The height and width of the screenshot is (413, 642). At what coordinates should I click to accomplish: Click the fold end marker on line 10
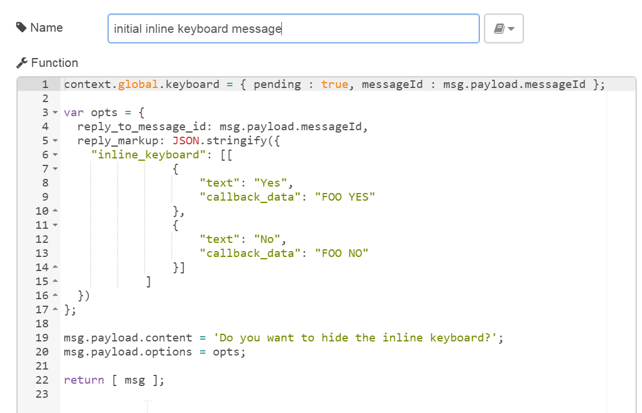point(55,211)
